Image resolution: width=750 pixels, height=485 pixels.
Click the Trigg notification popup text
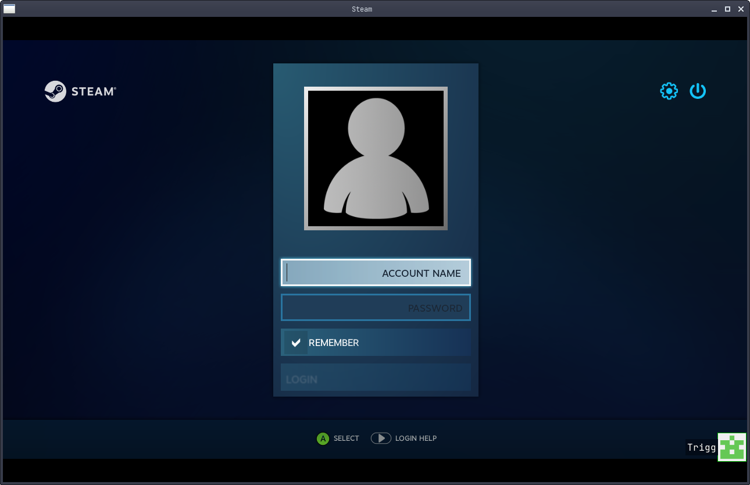[x=701, y=447]
